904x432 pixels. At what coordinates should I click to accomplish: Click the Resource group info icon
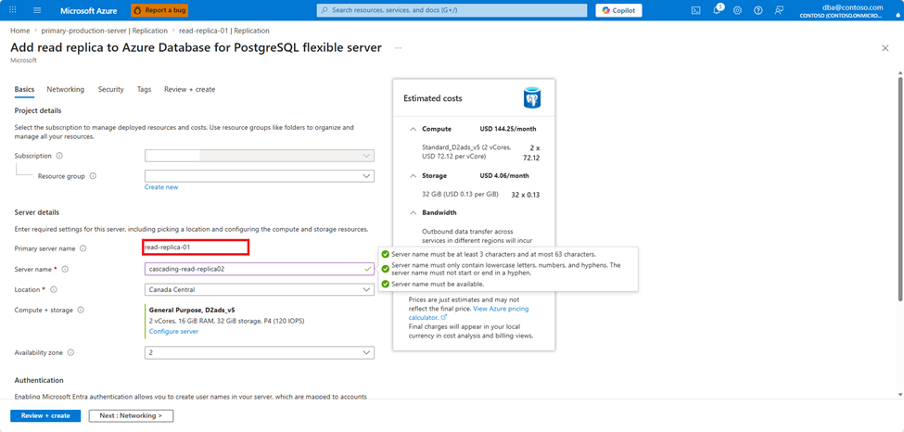[x=93, y=176]
